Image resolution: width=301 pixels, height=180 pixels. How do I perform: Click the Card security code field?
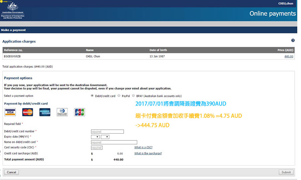[x=97, y=147]
